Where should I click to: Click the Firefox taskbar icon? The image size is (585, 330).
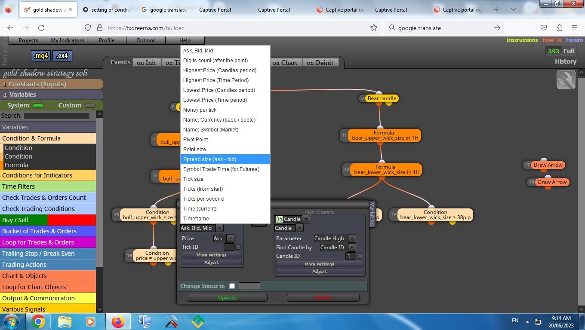[118, 321]
